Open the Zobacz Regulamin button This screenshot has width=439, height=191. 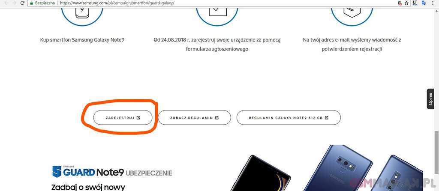[x=195, y=118]
